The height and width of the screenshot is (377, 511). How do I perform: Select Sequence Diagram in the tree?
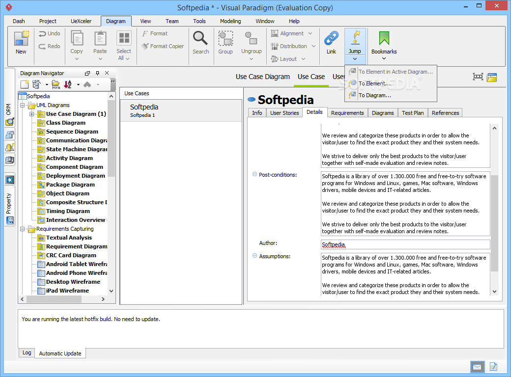[x=72, y=132]
